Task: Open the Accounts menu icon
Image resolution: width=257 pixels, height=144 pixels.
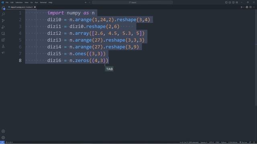Action: [3, 131]
